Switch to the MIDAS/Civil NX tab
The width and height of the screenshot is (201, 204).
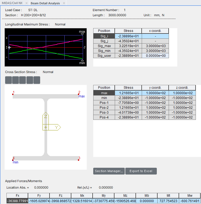click(12, 3)
